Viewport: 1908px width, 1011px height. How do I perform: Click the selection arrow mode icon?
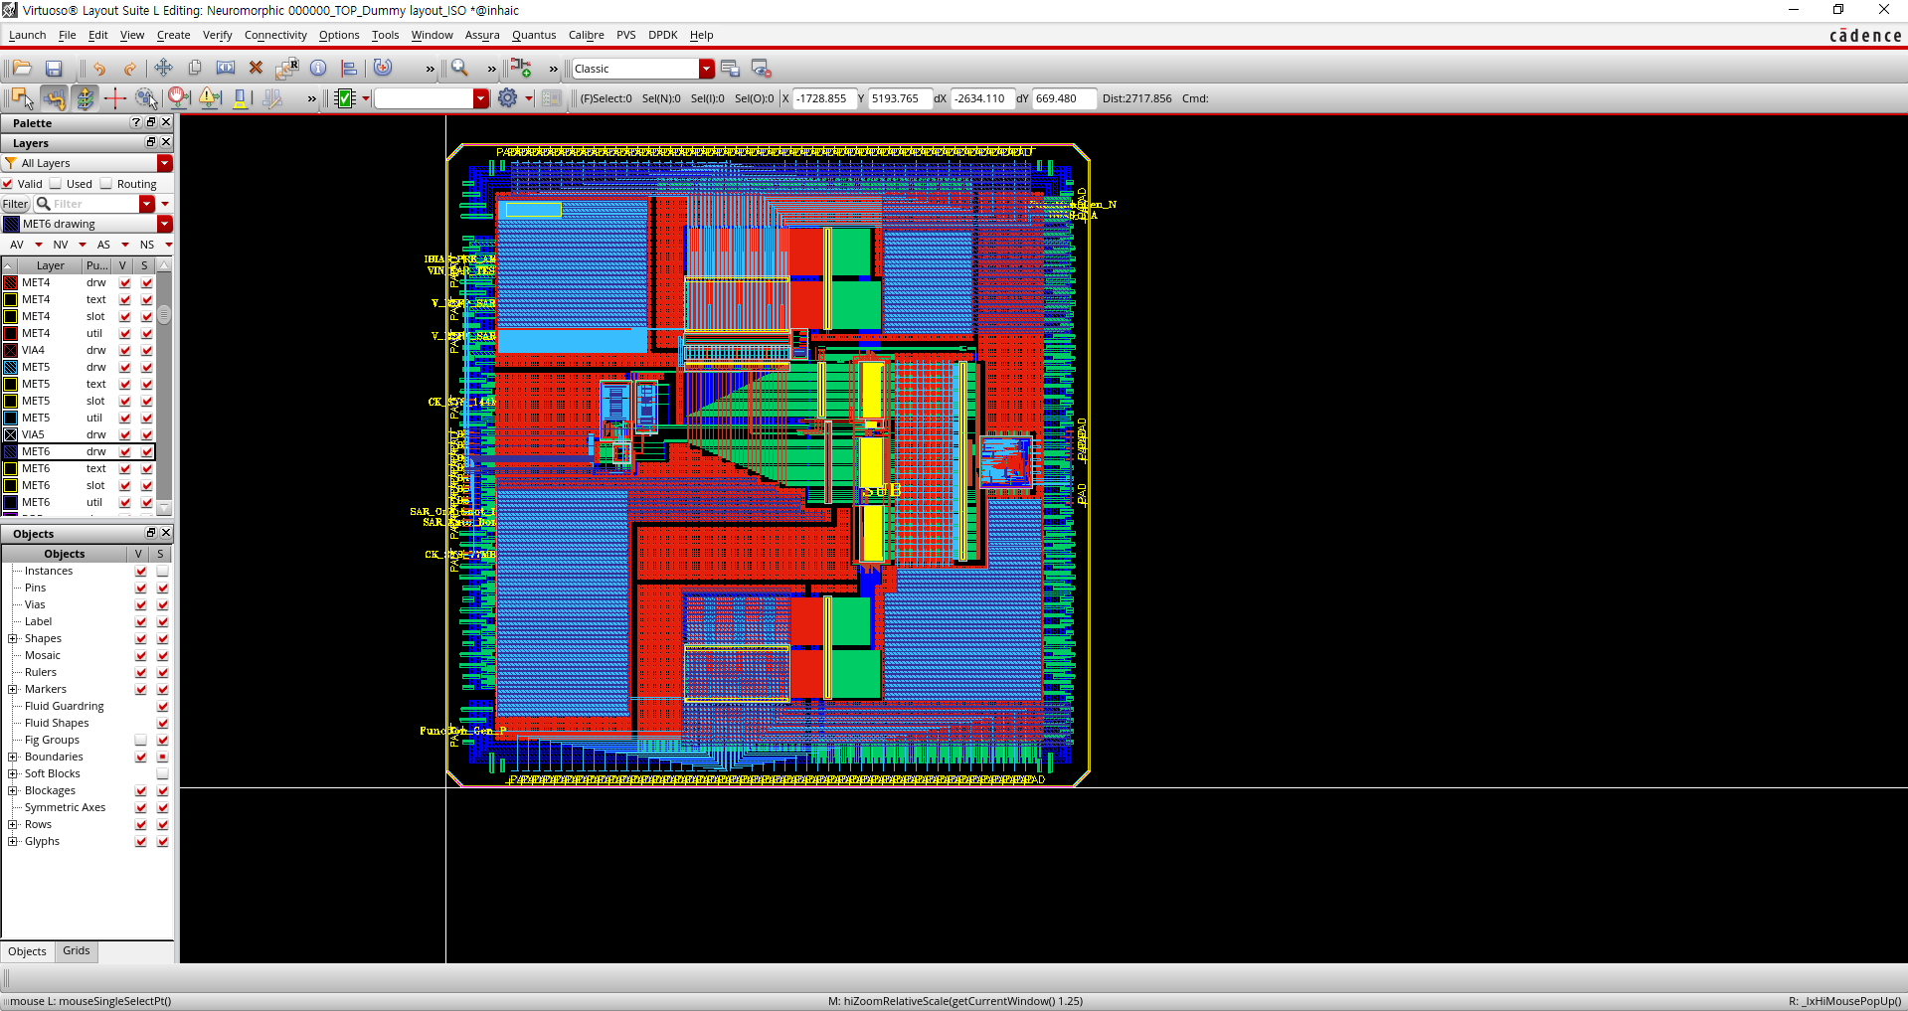click(22, 97)
